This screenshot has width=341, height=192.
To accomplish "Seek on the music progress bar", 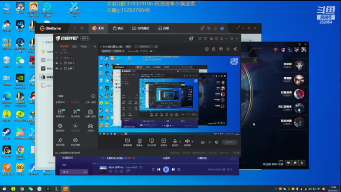I will coord(165,163).
